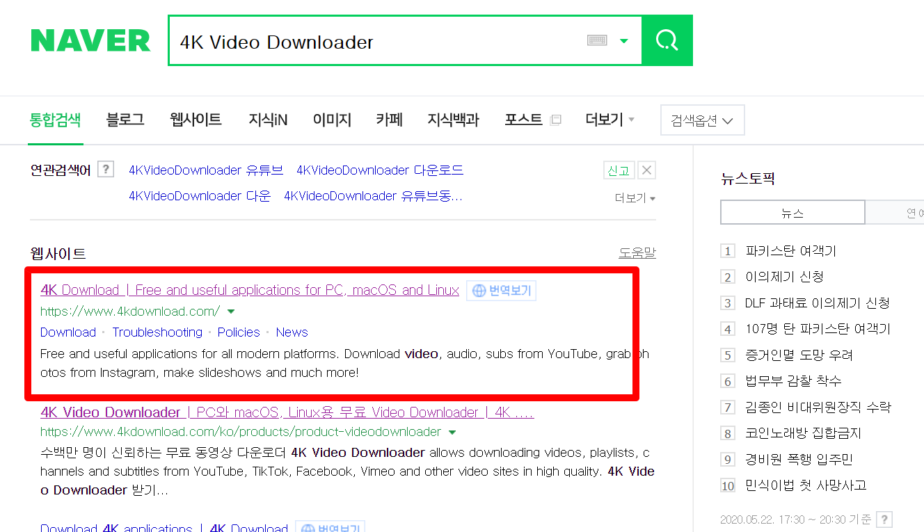Open the News sublink
The image size is (924, 532).
tap(292, 332)
